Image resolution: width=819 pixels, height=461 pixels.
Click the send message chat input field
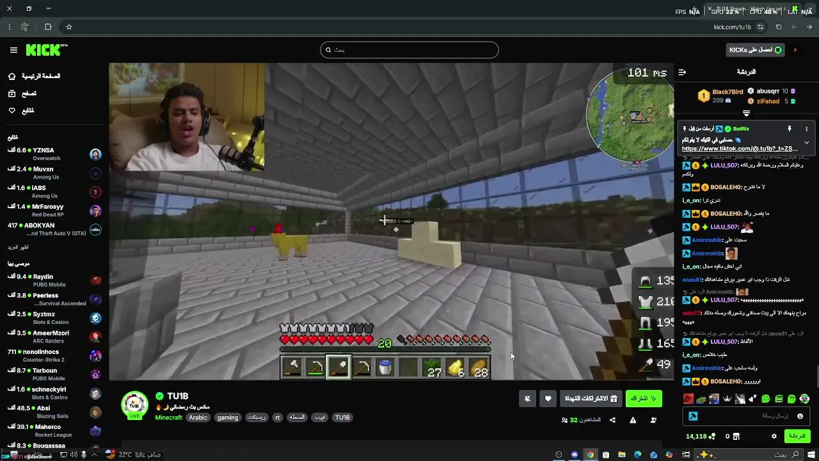click(747, 416)
